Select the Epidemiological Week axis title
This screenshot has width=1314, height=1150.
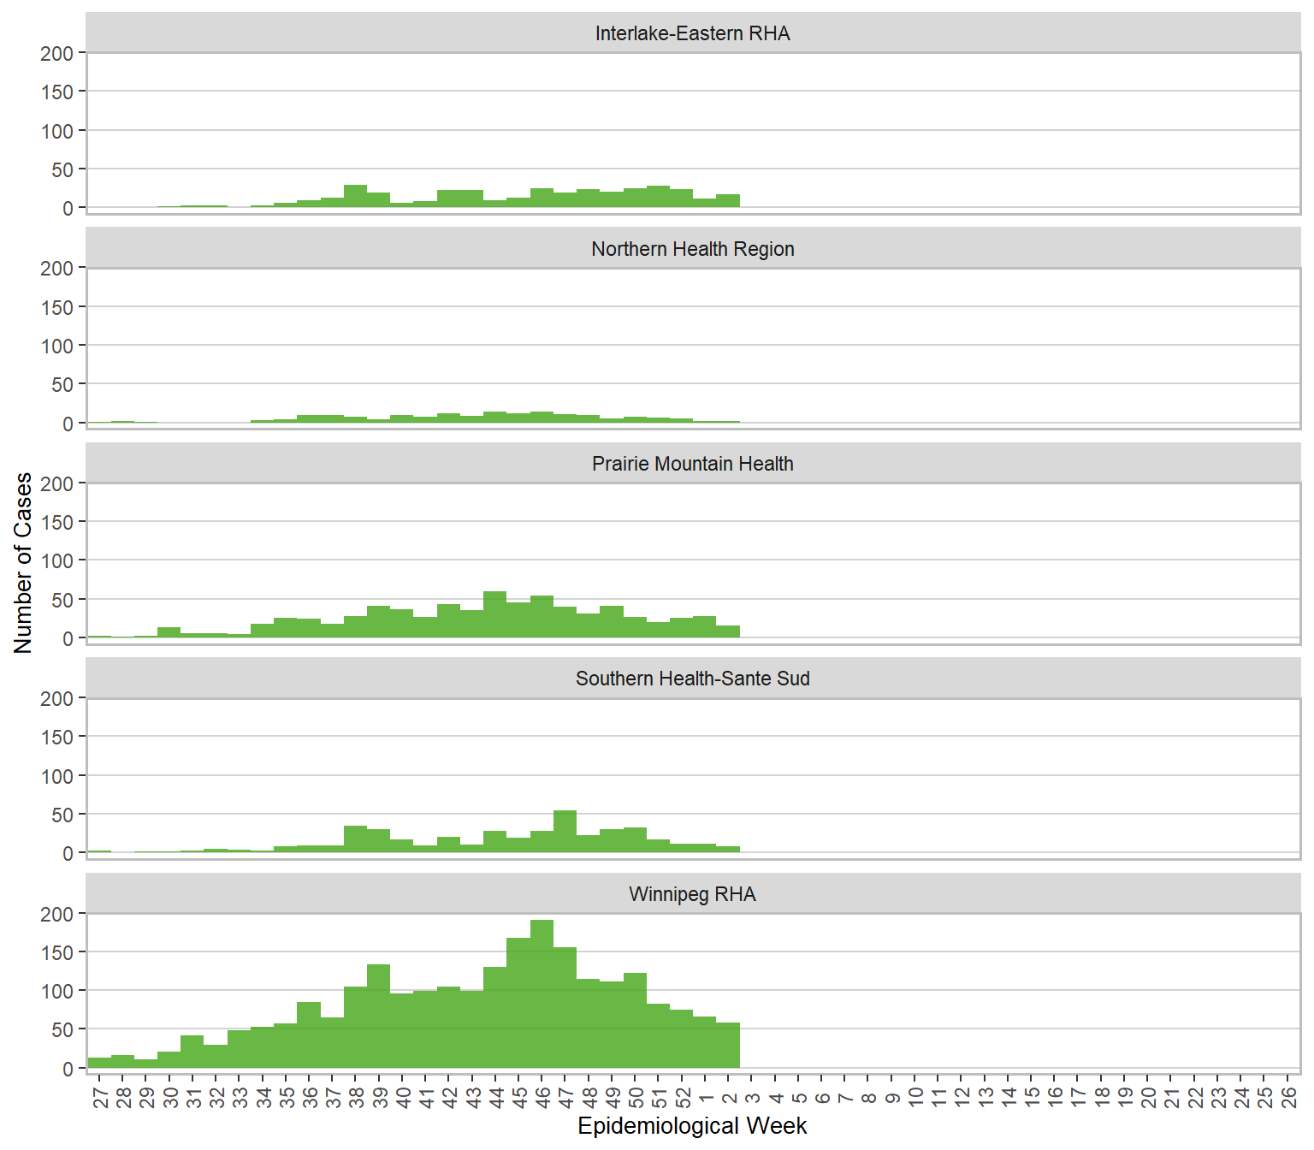pyautogui.click(x=692, y=1126)
